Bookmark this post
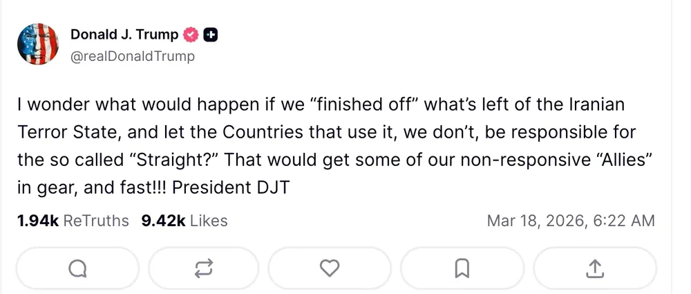This screenshot has width=691, height=294. [462, 268]
